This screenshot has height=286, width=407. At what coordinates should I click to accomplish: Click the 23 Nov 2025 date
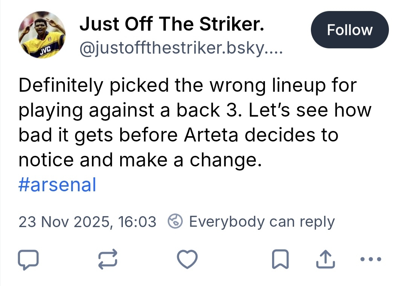point(64,222)
